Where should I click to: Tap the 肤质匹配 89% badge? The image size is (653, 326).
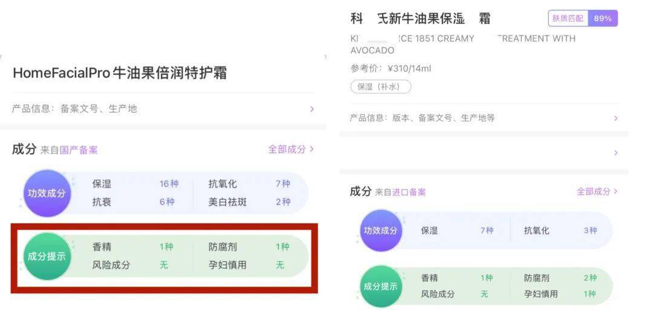583,18
